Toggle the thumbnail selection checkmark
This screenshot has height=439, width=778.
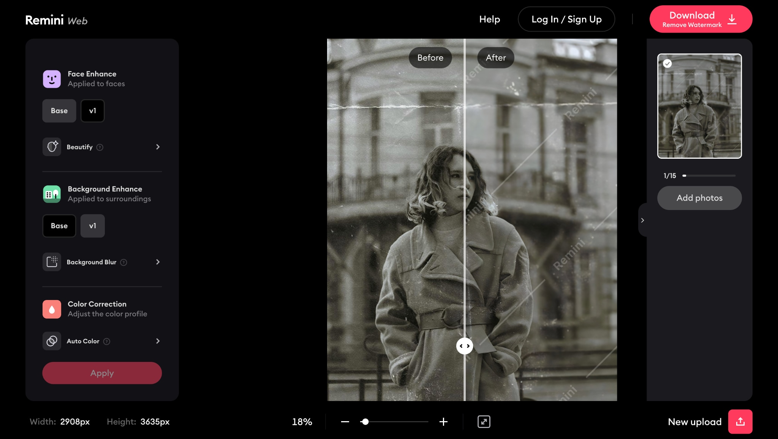[667, 64]
